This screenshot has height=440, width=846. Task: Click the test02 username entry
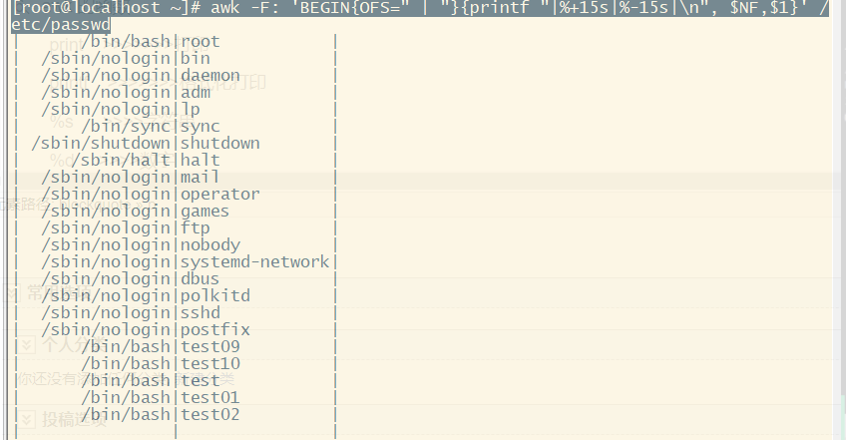211,415
